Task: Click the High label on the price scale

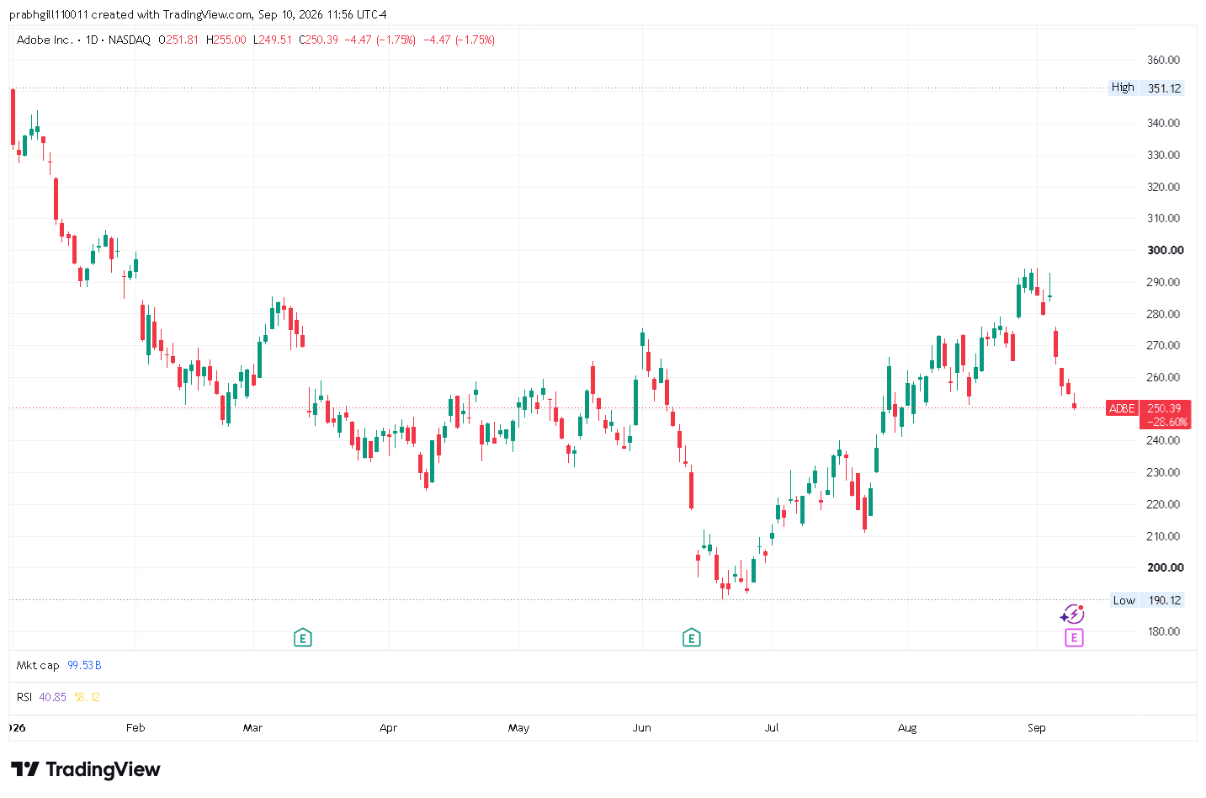Action: click(1123, 88)
